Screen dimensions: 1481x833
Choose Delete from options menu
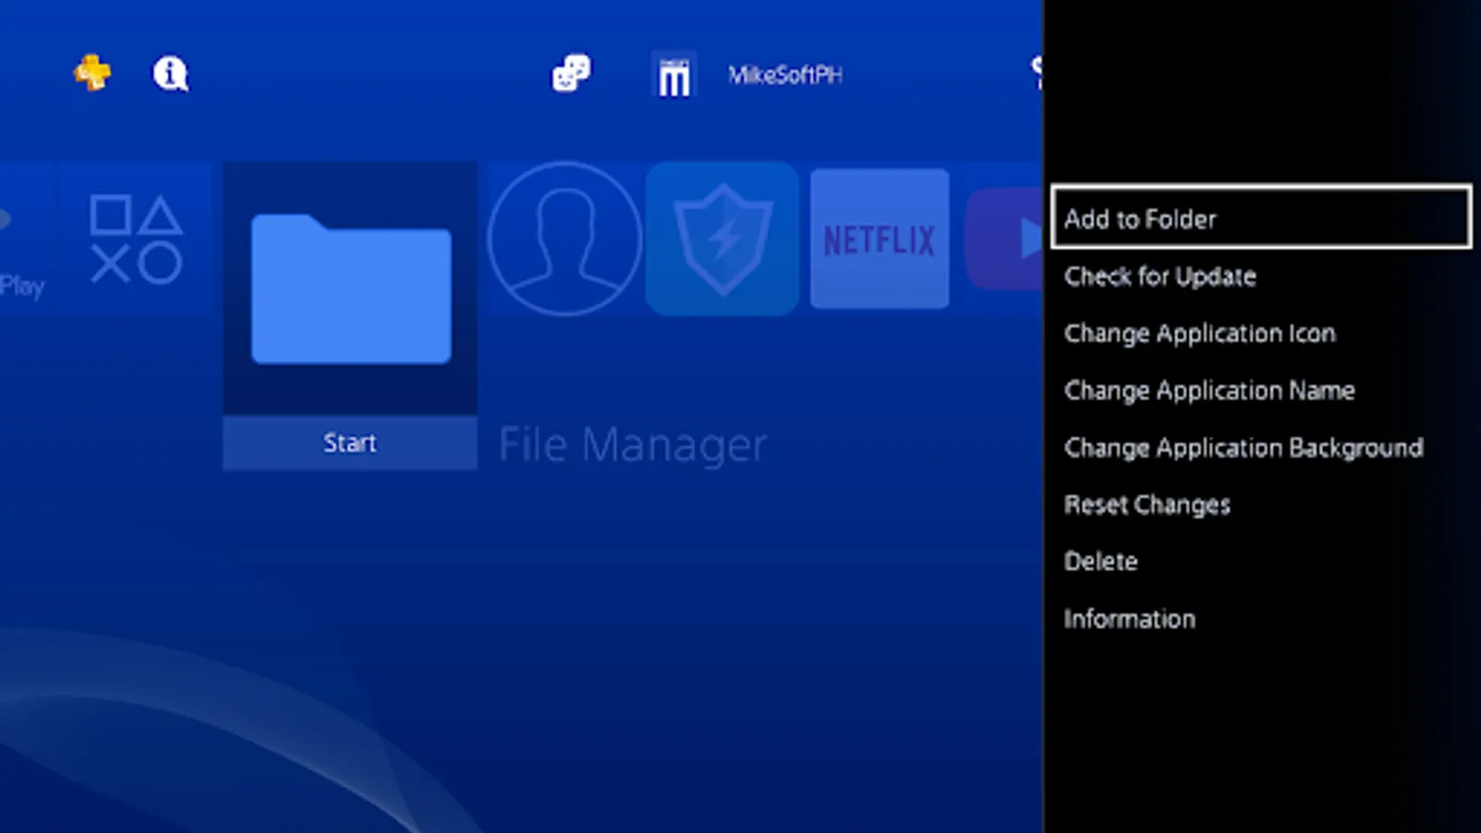click(x=1101, y=561)
